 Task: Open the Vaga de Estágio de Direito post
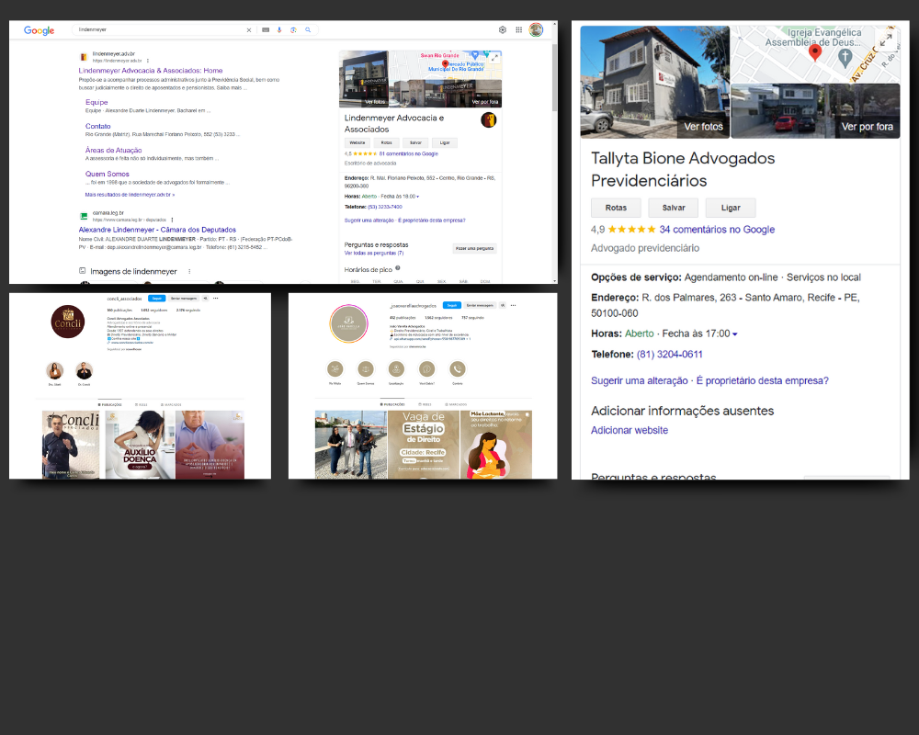tap(423, 445)
